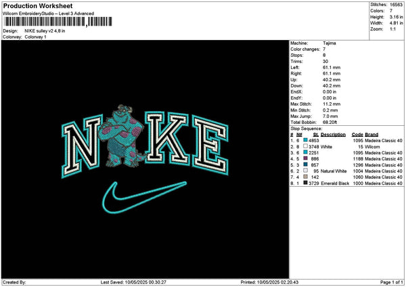Click the barcode under the worksheet title
Viewport: 406px width, 287px height.
58,22
